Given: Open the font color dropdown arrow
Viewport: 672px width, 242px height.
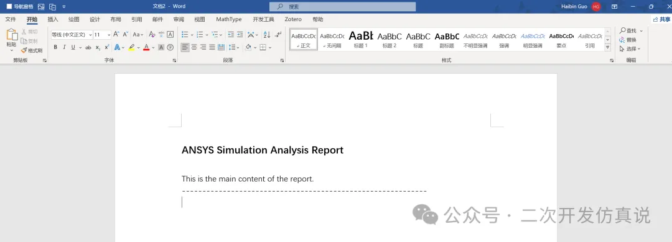Looking at the screenshot, I should click(154, 47).
